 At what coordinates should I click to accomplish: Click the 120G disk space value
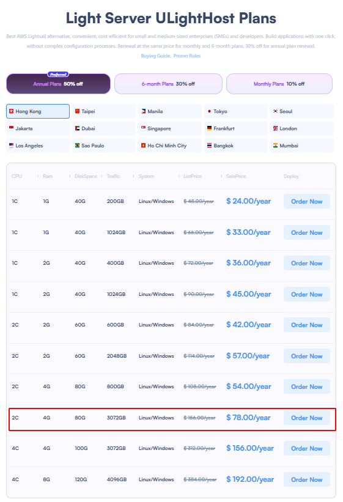[x=81, y=479]
